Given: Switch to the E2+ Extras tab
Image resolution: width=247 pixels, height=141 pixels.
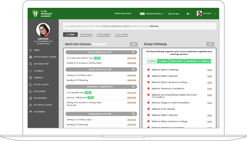Looking at the screenshot, I should 121,34.
